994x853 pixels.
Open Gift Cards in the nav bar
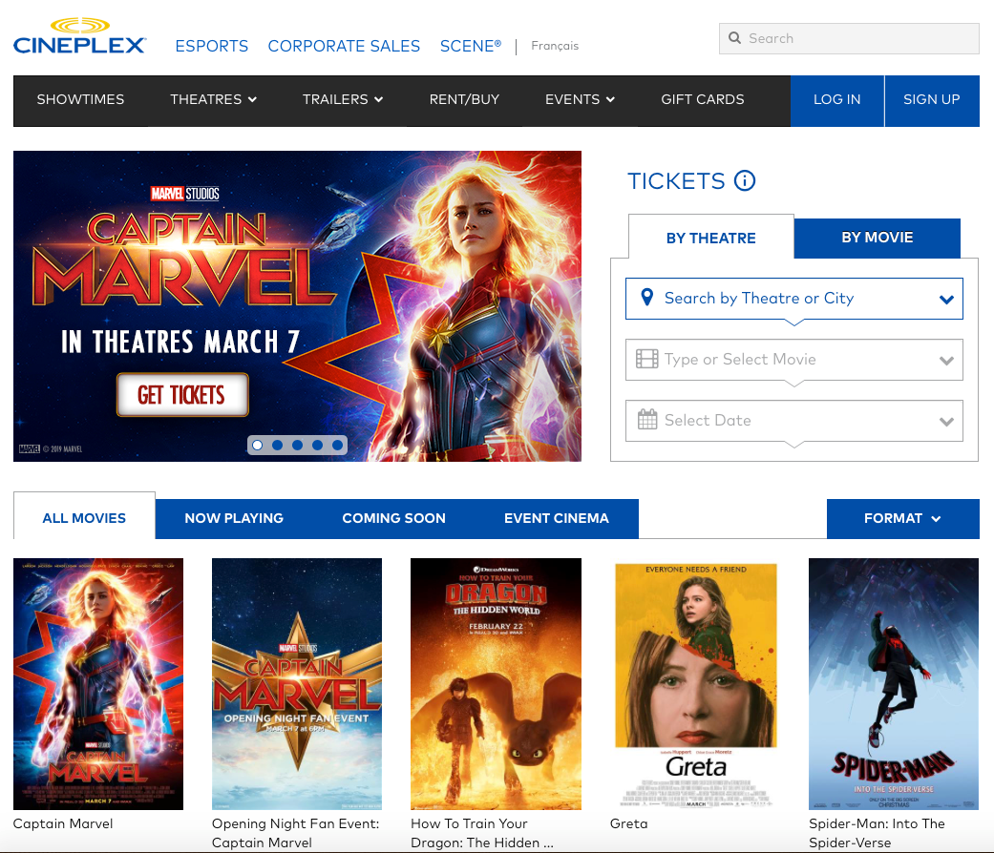[703, 99]
